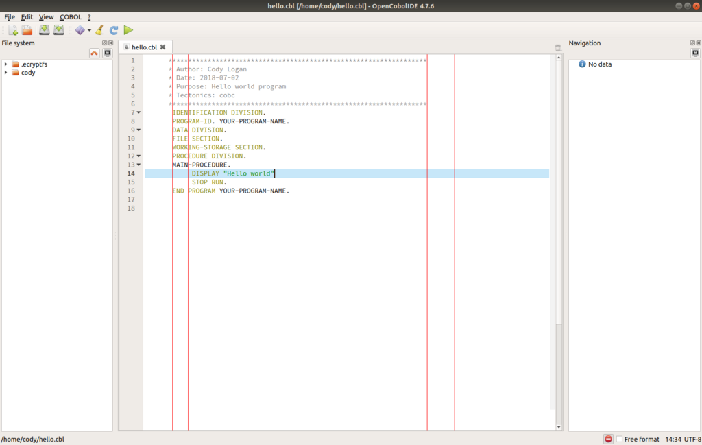Run the program with the green play icon
Viewport: 702px width, 445px height.
pos(128,30)
